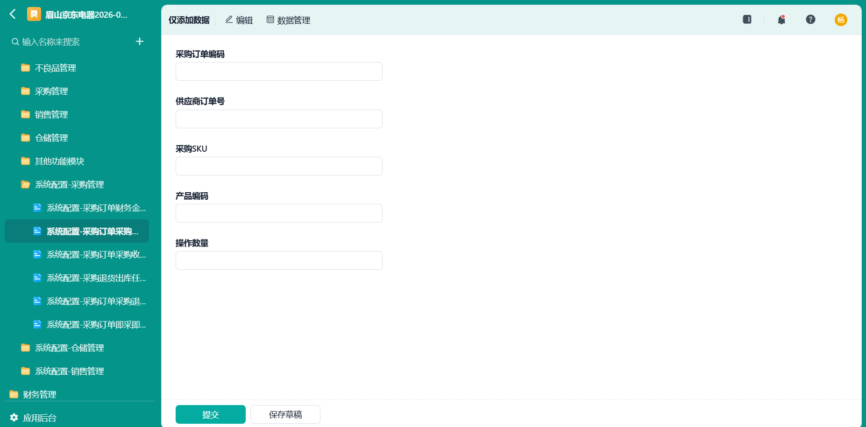
Task: Open 应用后台 settings link
Action: click(40, 418)
